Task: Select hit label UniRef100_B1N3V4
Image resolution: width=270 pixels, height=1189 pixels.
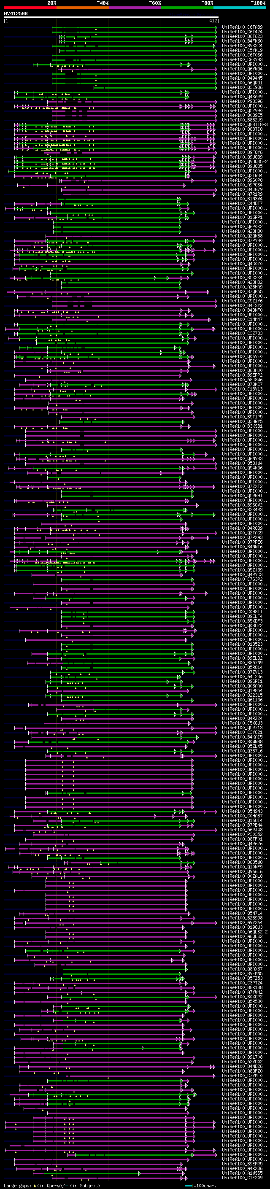Action: (242, 199)
